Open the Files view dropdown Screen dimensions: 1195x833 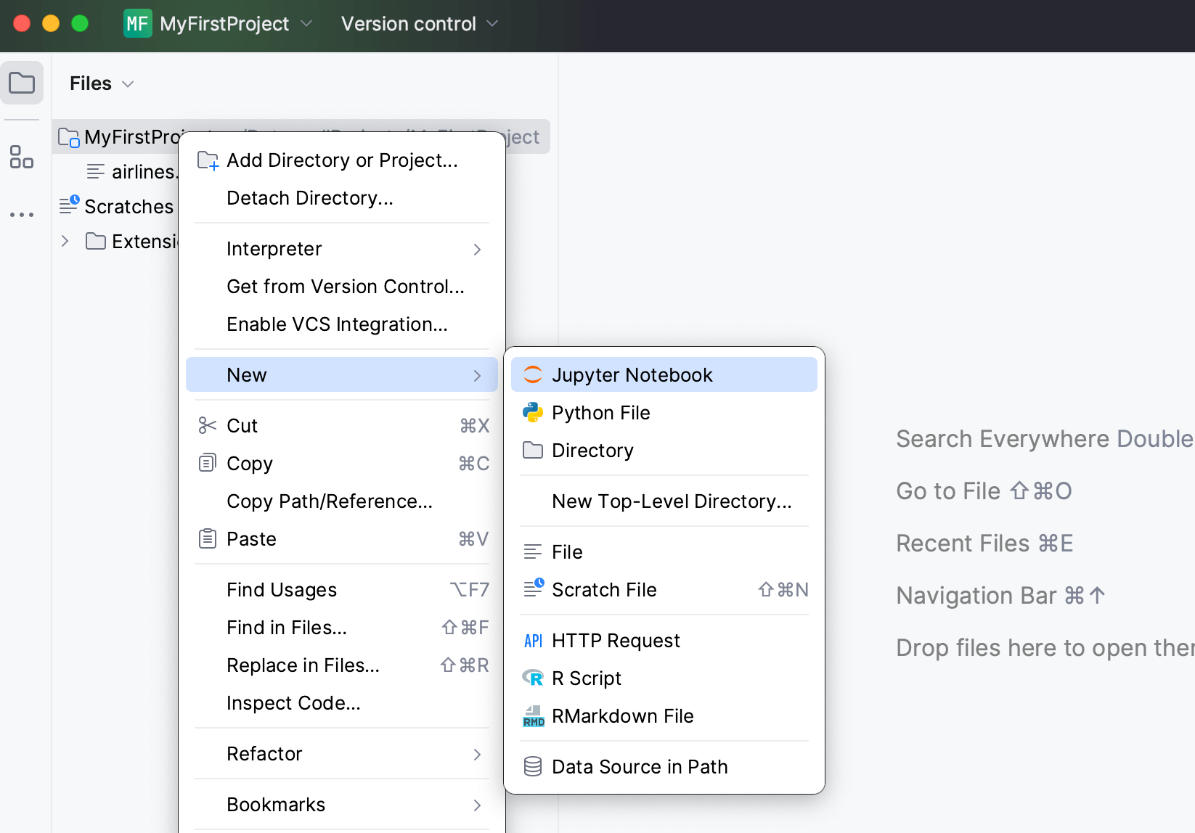coord(102,83)
